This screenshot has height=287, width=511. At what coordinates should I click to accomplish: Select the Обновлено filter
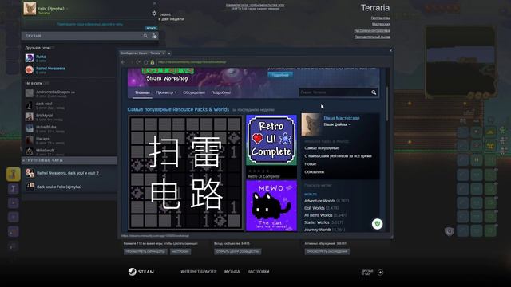[314, 172]
